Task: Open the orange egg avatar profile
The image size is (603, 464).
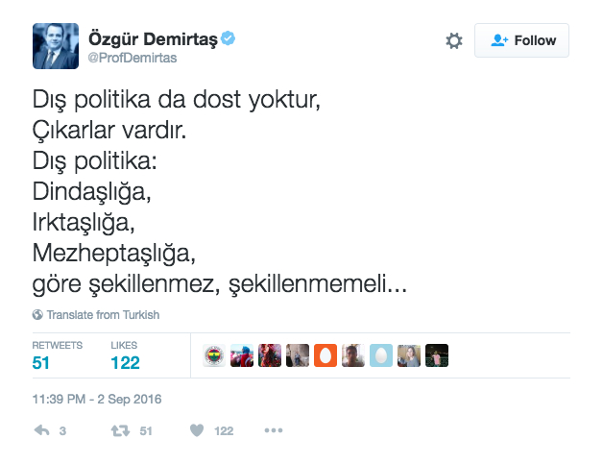Action: [x=326, y=355]
